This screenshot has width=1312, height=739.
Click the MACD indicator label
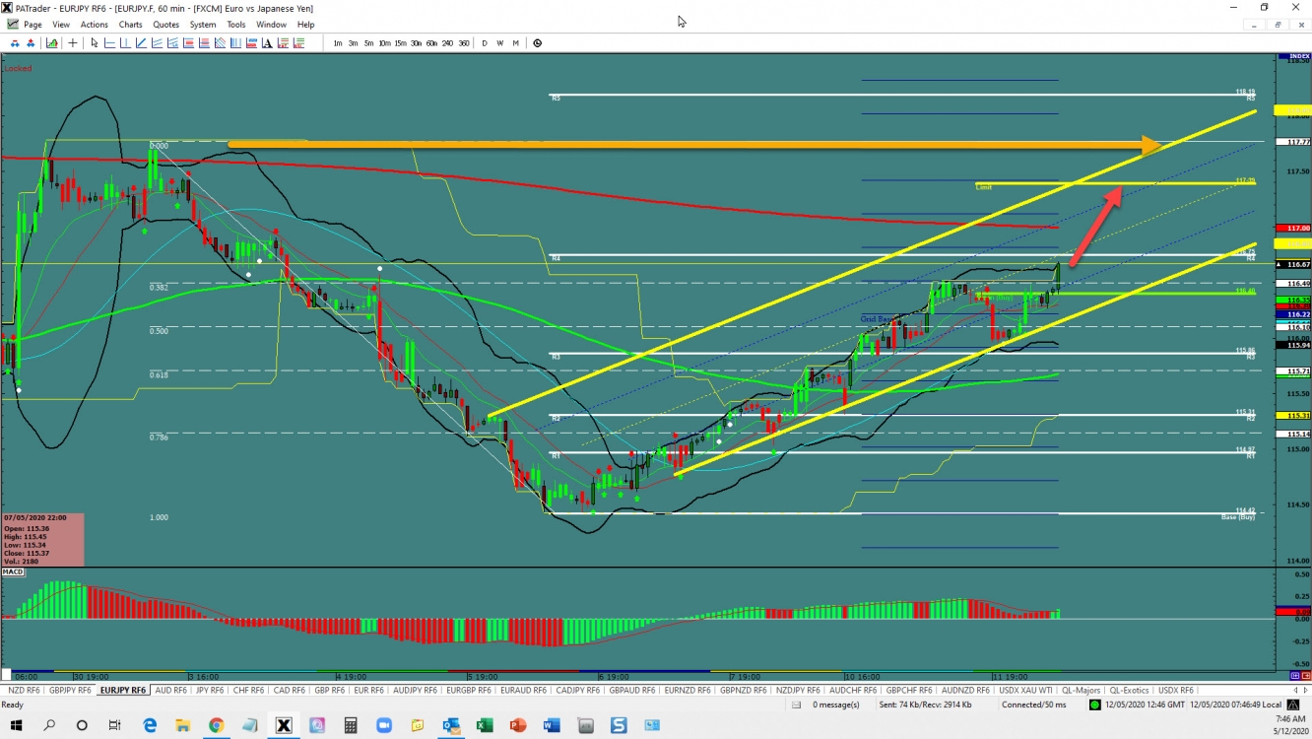[13, 571]
